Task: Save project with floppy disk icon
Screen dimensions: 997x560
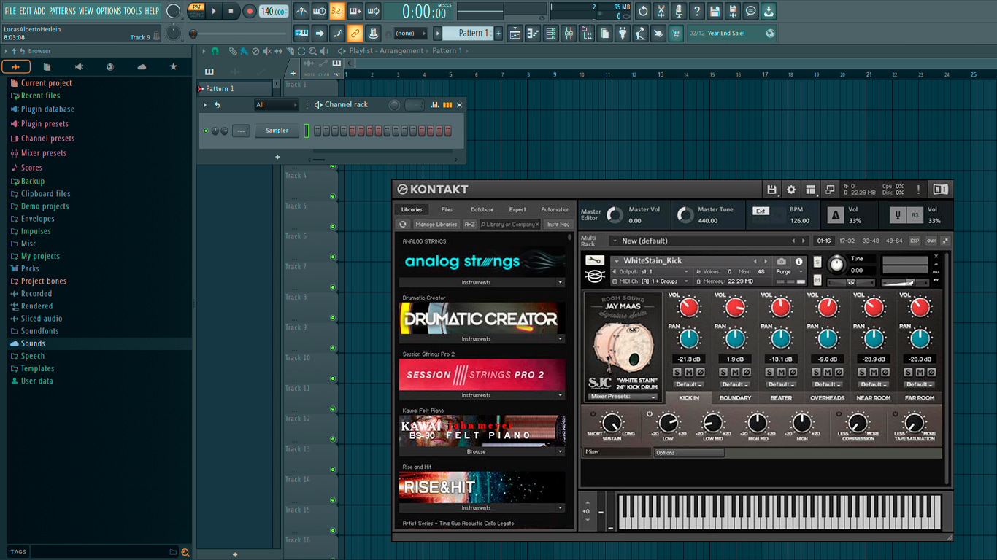Action: pos(715,11)
